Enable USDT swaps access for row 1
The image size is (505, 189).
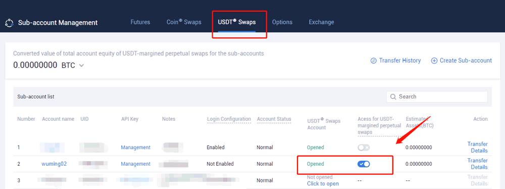pyautogui.click(x=364, y=148)
